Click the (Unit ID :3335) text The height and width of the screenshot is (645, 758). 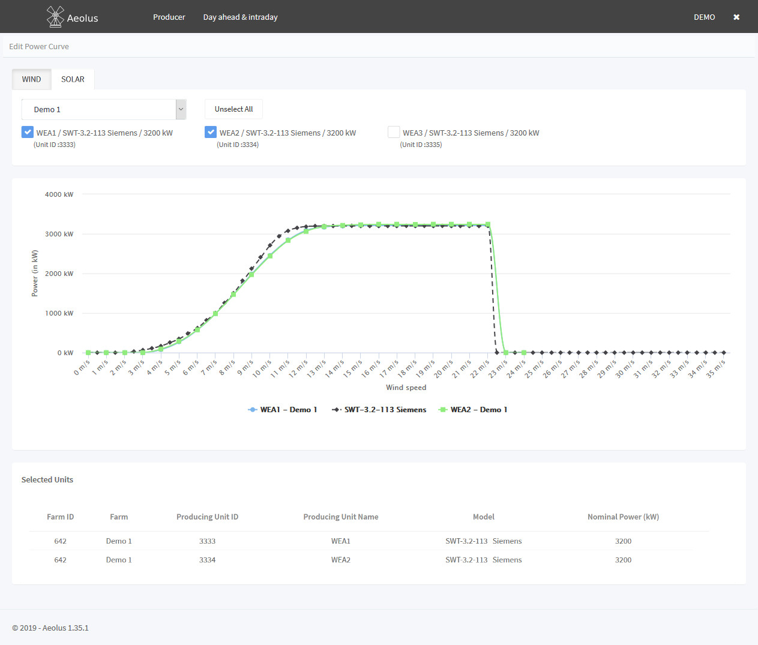click(x=421, y=145)
